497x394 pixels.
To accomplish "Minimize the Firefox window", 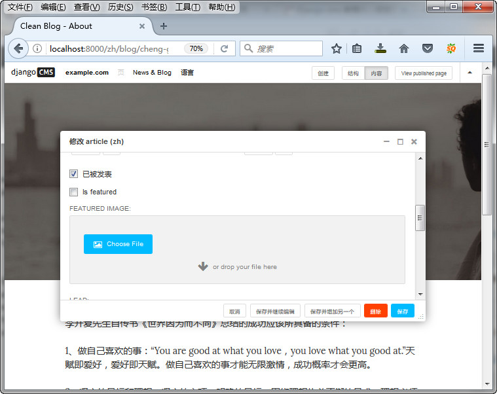I will click(x=436, y=7).
